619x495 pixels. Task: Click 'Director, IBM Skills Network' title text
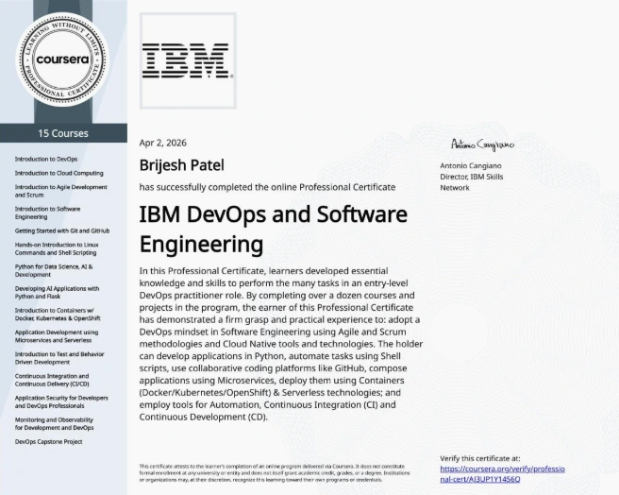coord(472,182)
